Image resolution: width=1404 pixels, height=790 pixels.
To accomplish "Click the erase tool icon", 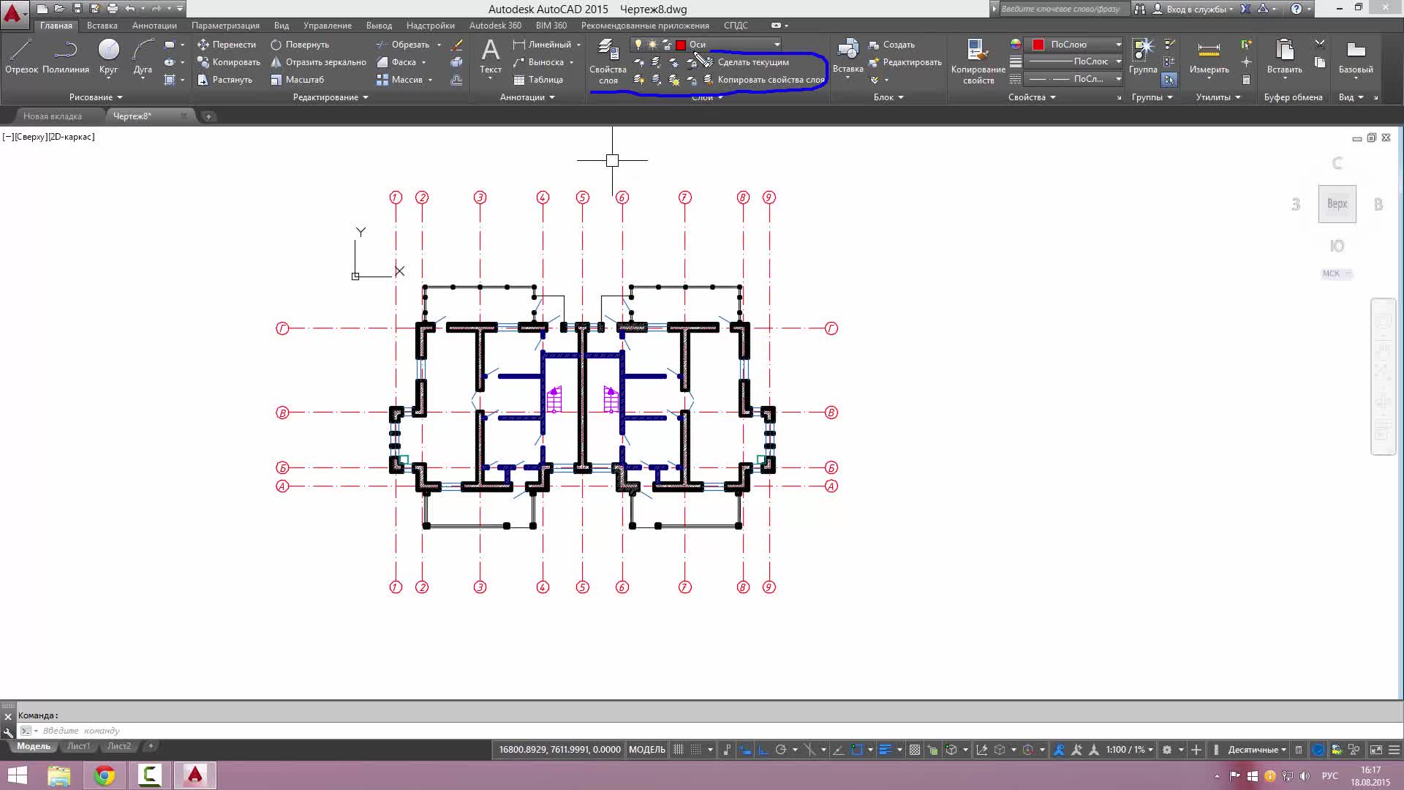I will click(x=457, y=45).
